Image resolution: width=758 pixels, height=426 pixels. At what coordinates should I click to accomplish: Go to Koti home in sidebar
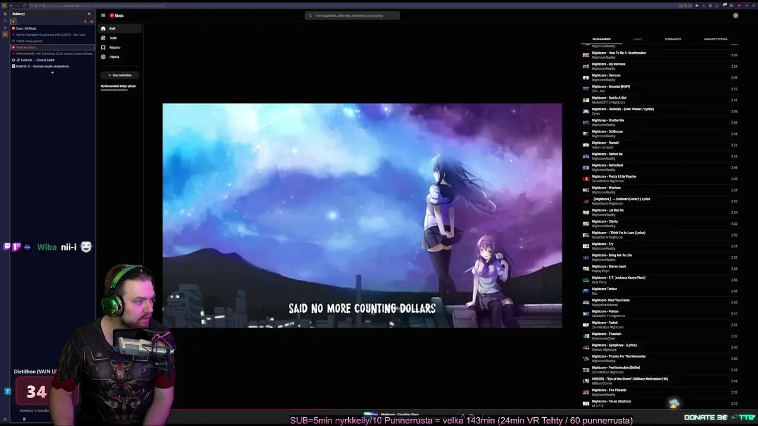point(120,28)
